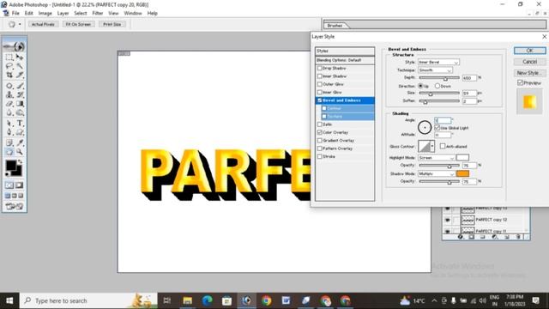
Task: Select the Path Selection tool
Action: tap(9, 124)
